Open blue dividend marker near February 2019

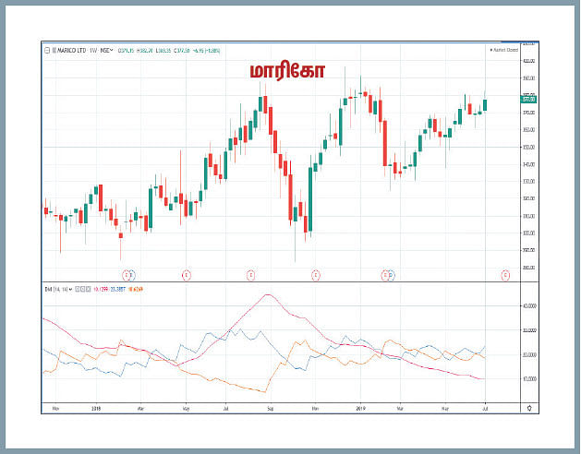tap(392, 275)
